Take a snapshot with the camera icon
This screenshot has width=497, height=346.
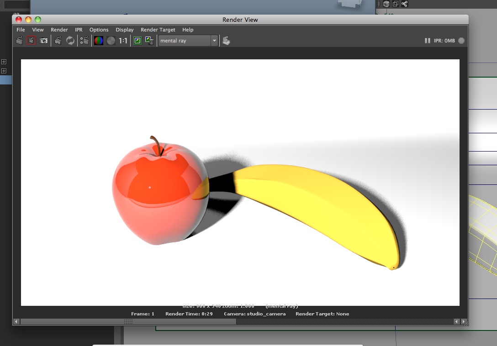click(x=44, y=41)
